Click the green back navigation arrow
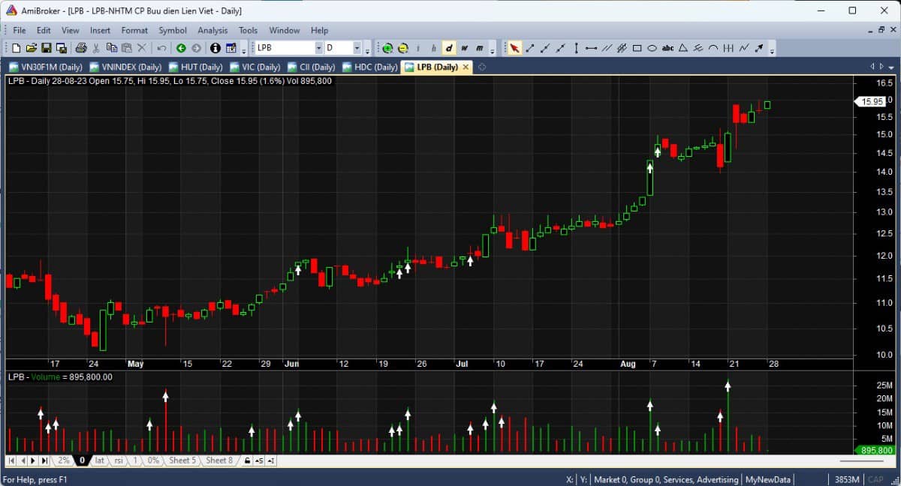This screenshot has height=486, width=901. pos(181,48)
